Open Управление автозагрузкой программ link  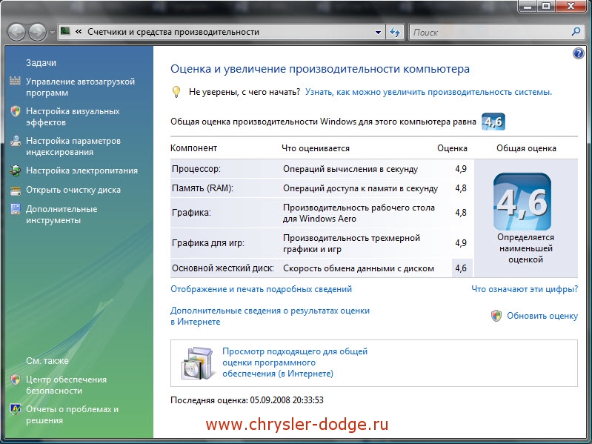click(x=80, y=87)
